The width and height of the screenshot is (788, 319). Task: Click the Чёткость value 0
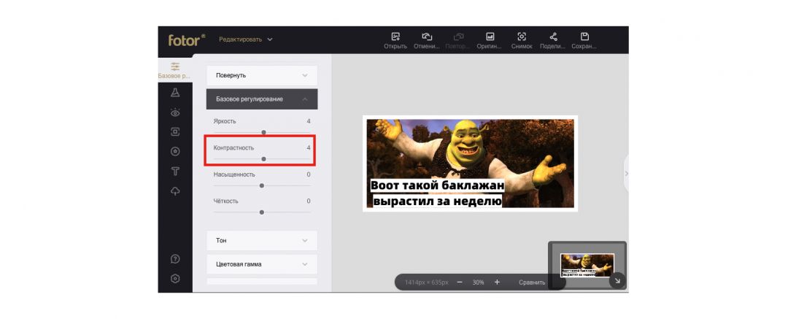pos(309,201)
